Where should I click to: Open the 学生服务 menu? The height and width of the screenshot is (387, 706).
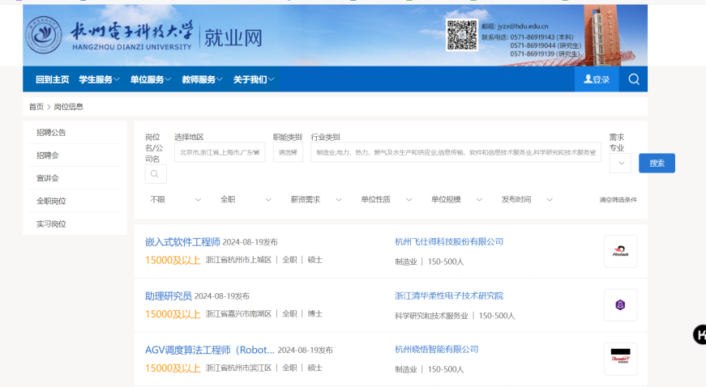point(99,79)
